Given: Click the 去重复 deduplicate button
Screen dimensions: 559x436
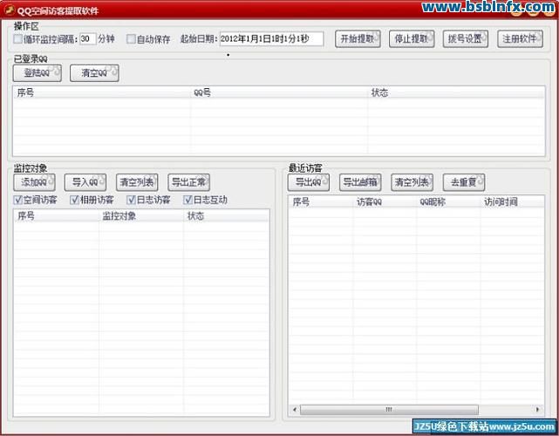Looking at the screenshot, I should tap(464, 182).
